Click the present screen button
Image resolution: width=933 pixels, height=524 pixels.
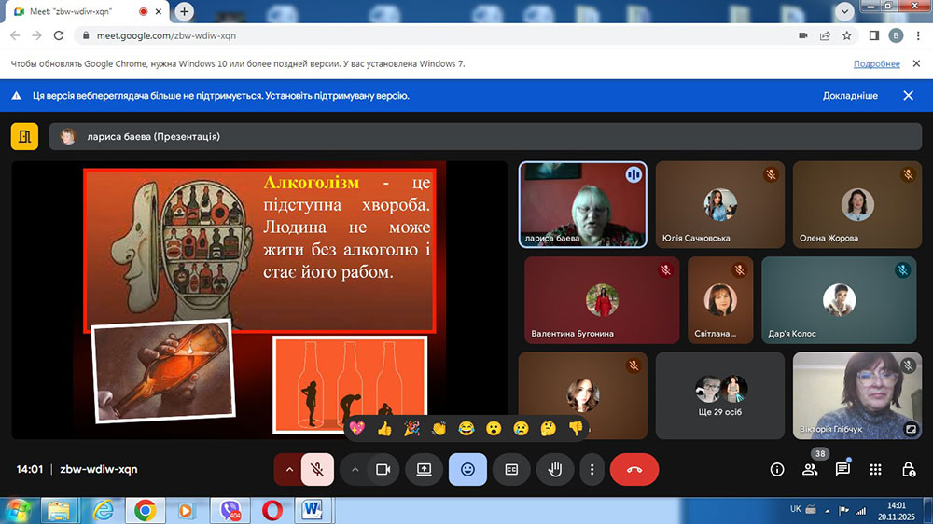tap(424, 470)
